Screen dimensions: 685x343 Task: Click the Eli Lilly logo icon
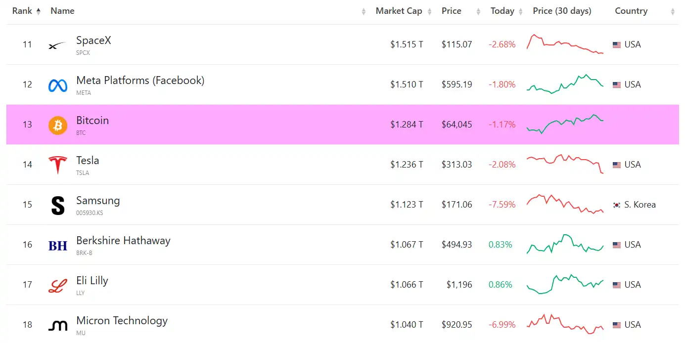(x=58, y=286)
